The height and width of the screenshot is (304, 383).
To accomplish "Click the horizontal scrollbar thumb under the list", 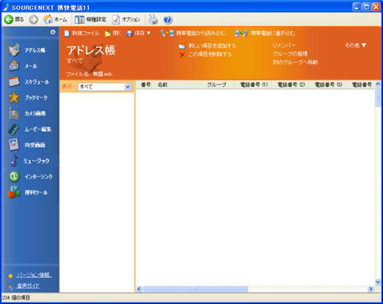I will [x=195, y=289].
